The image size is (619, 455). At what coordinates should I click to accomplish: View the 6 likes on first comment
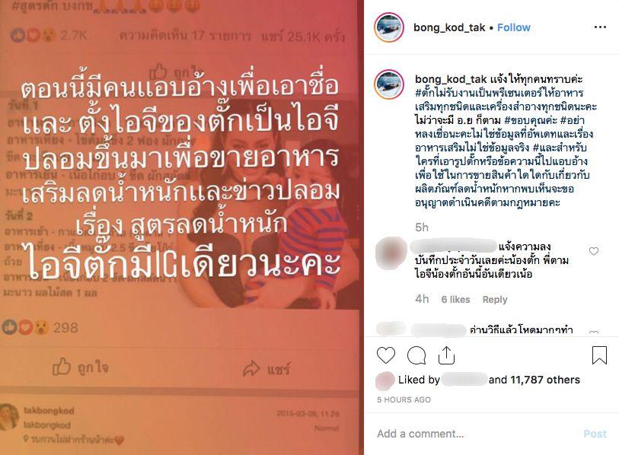(x=455, y=300)
